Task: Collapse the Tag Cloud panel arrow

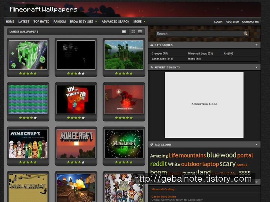Action: point(256,144)
